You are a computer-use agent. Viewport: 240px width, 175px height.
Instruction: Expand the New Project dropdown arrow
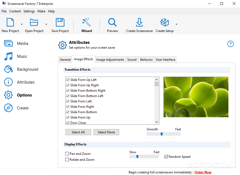22,24
